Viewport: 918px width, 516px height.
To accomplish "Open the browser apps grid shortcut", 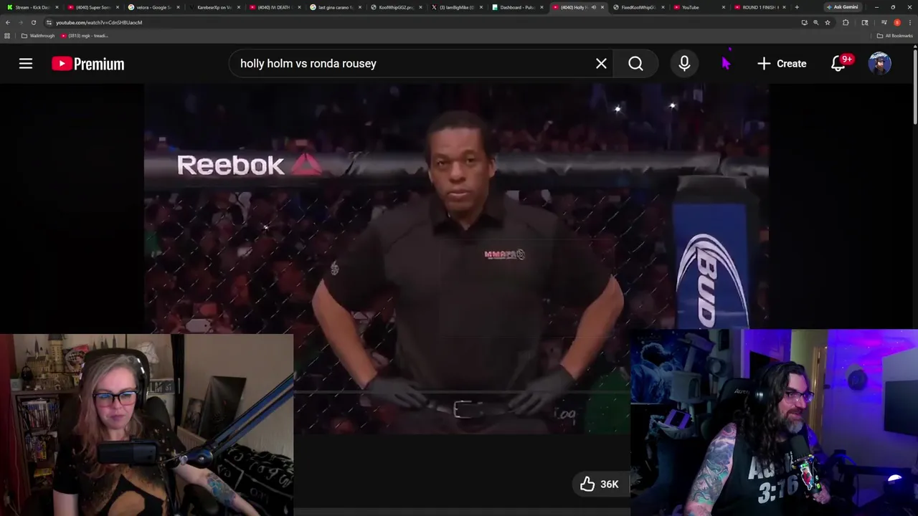I will click(x=7, y=36).
